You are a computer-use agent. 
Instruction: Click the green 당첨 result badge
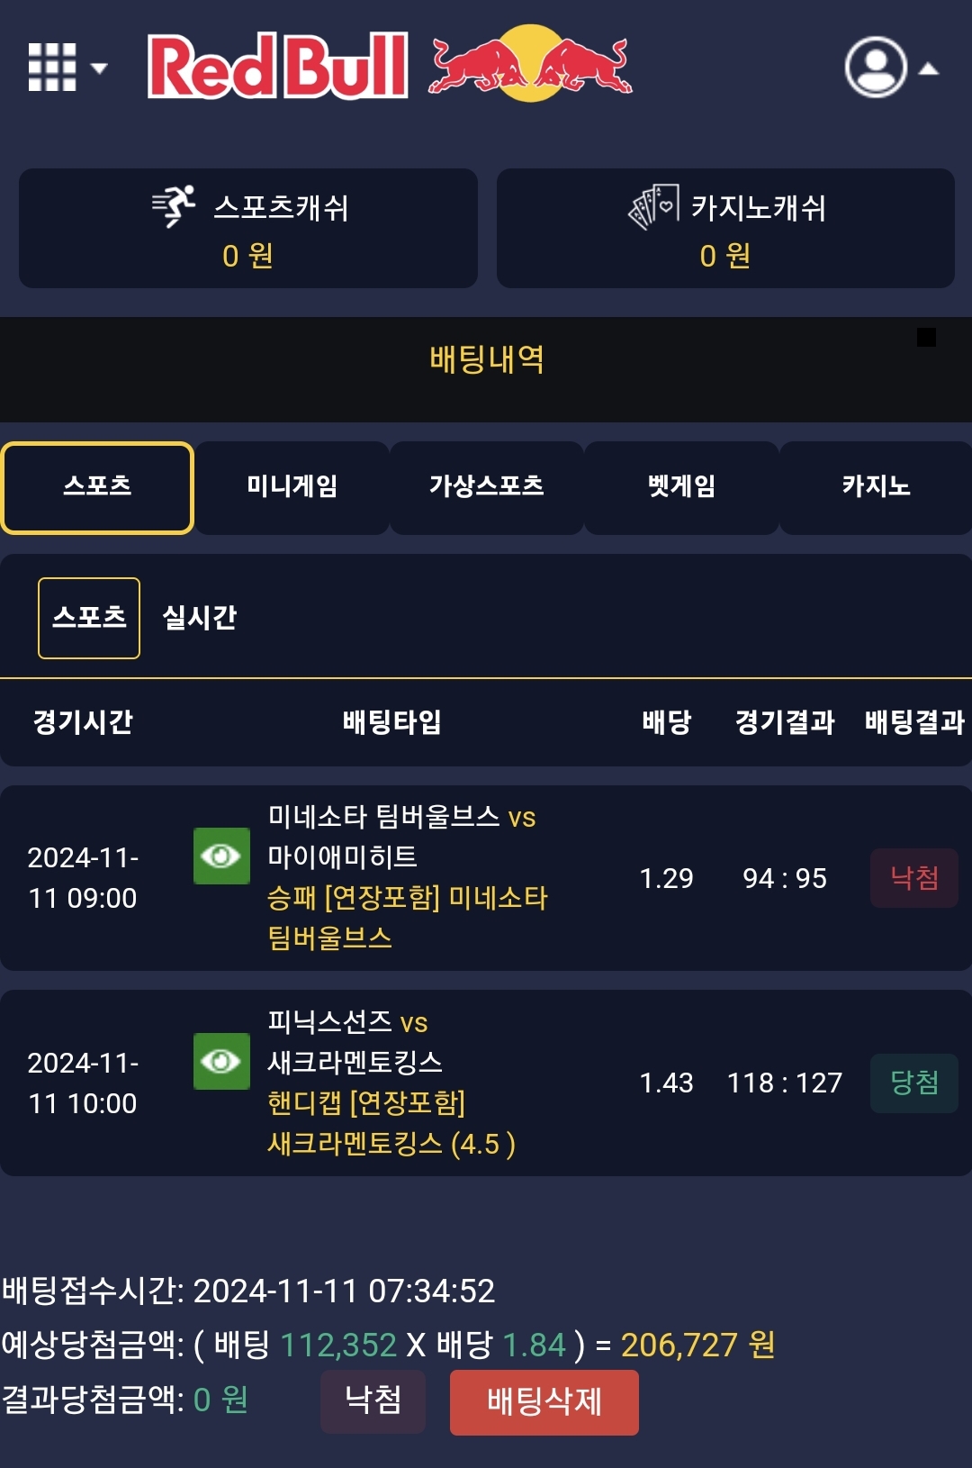(913, 1082)
